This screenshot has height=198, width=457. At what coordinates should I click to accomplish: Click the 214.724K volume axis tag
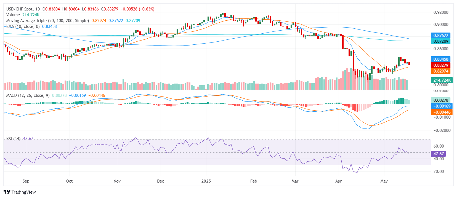[442, 80]
